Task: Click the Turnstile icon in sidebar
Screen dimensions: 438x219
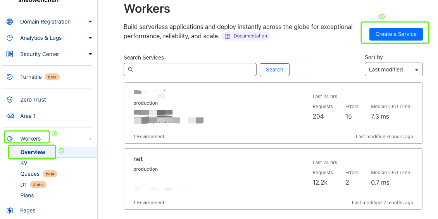Action: 10,77
